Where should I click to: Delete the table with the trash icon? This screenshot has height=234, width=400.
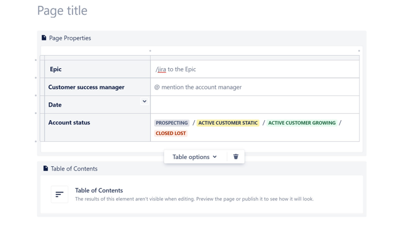pos(236,156)
